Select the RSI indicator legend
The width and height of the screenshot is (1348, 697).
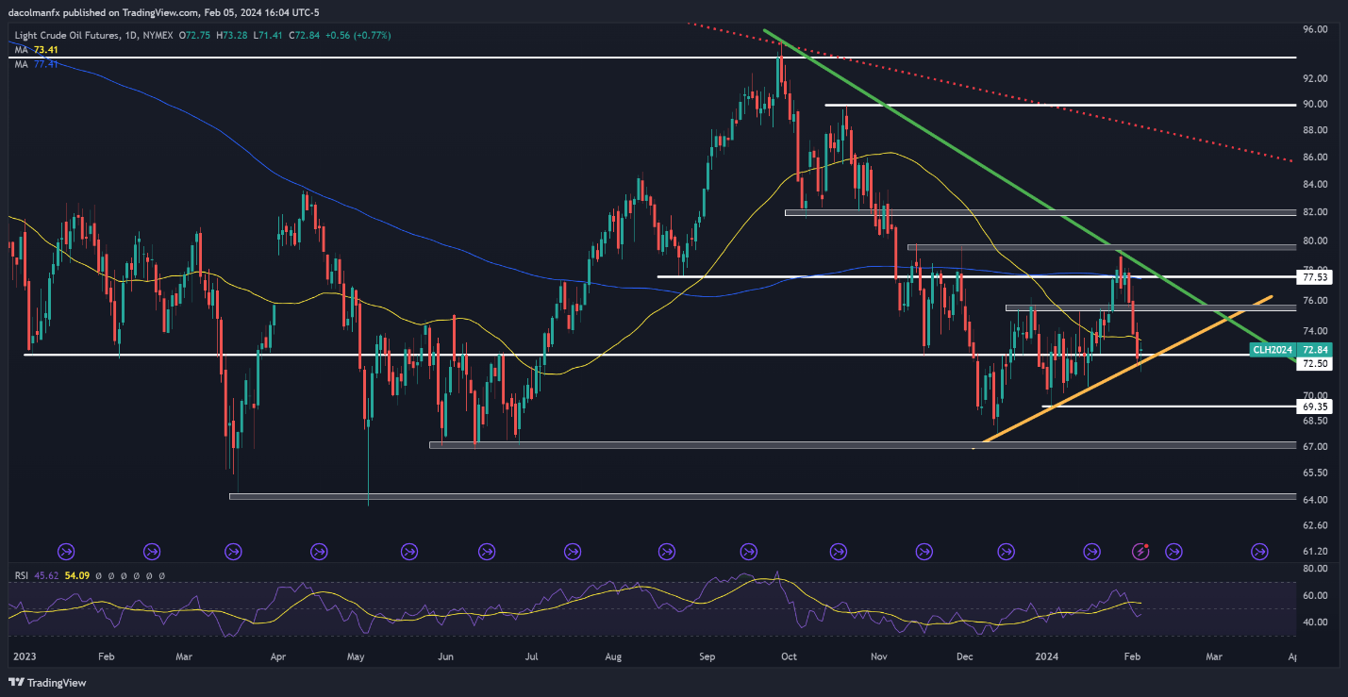point(19,574)
